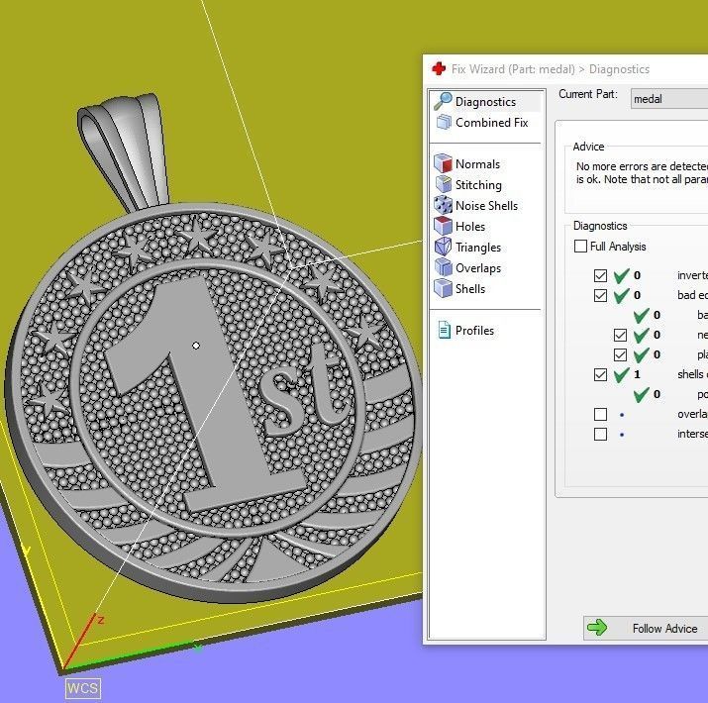Viewport: 708px width, 703px height.
Task: Open the Noise Shells dice icon
Action: (443, 205)
